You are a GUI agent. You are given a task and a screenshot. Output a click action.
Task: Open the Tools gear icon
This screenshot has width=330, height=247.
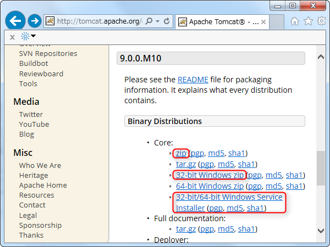321,21
